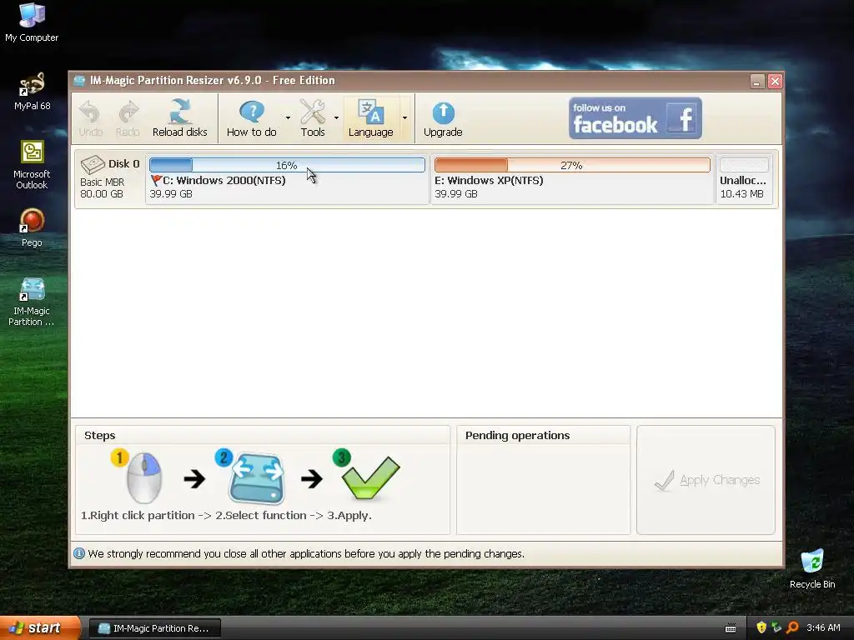854x640 pixels.
Task: Click the step 1 mouse icon
Action: tap(143, 477)
